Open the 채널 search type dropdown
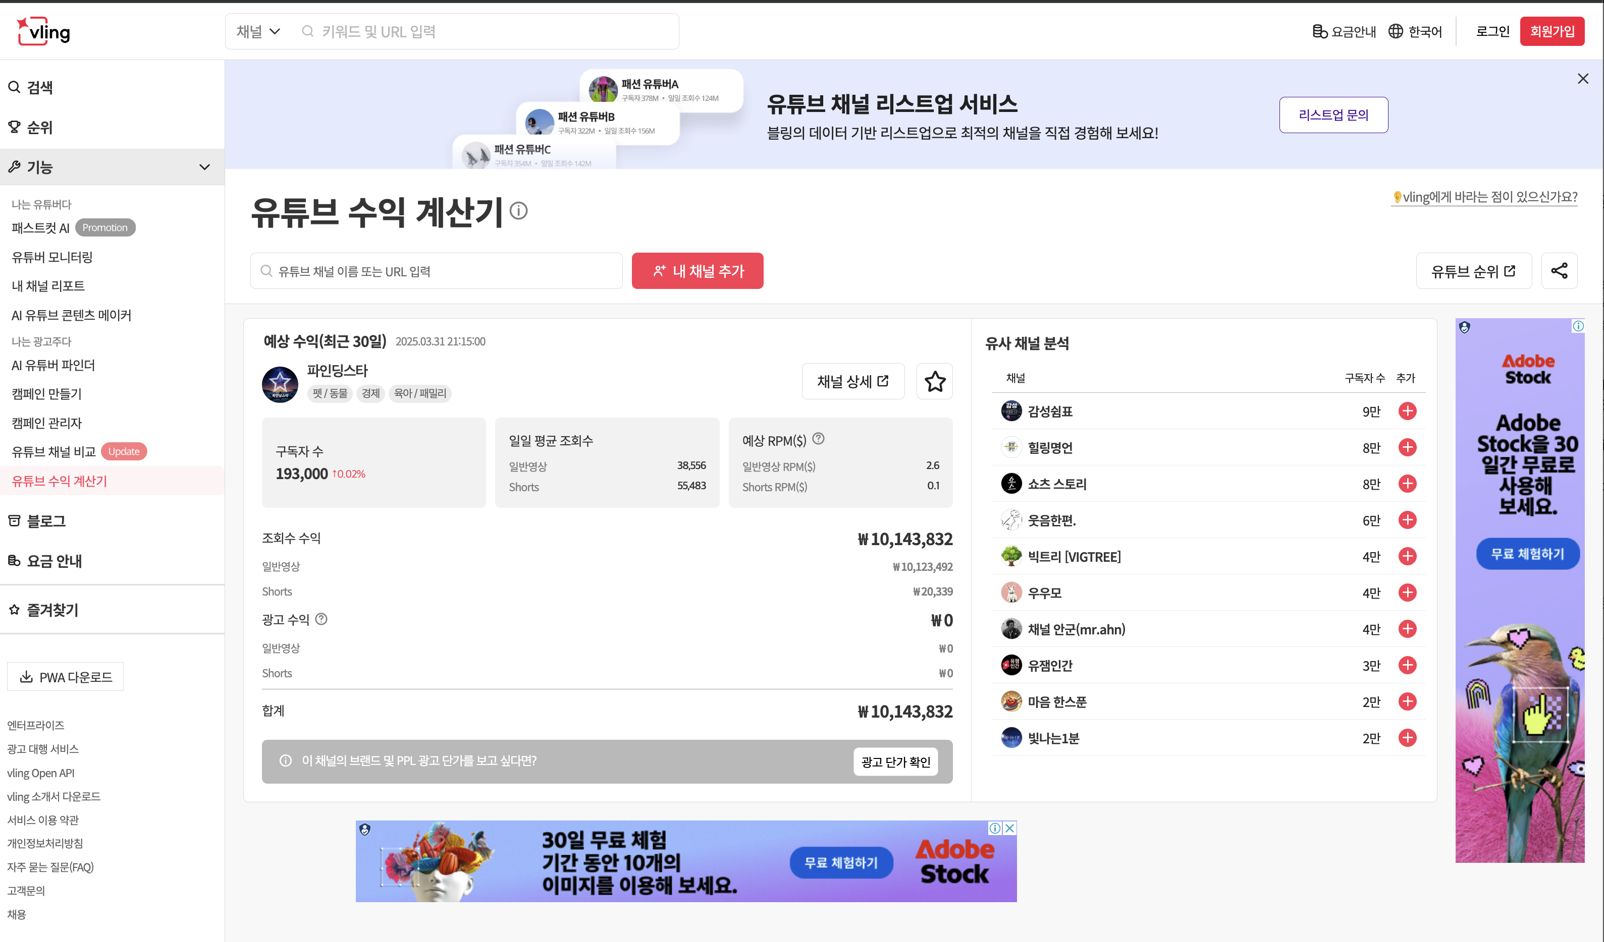The width and height of the screenshot is (1604, 942). tap(258, 31)
